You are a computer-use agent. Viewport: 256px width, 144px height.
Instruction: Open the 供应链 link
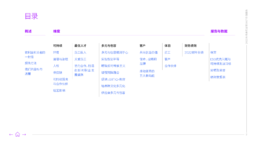click(58, 72)
